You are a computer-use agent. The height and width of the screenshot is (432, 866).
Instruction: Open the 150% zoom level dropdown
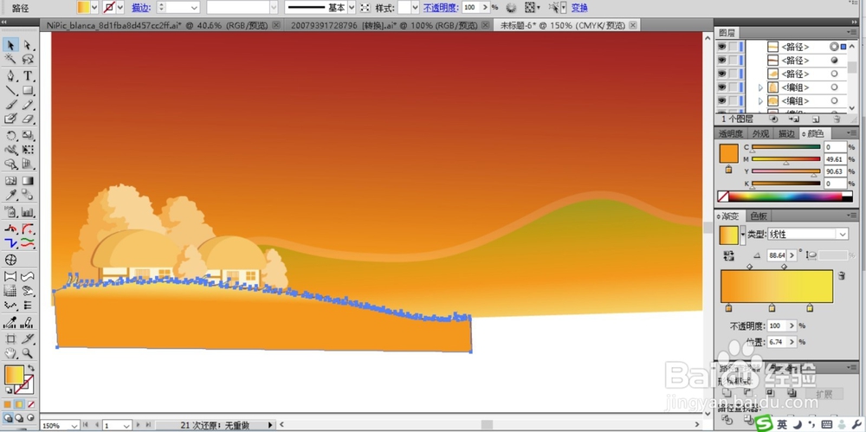61,425
